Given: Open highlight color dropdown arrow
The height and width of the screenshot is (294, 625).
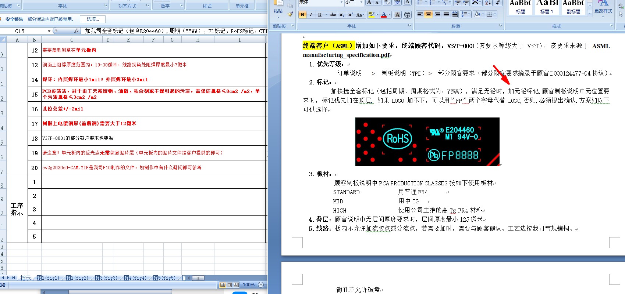Looking at the screenshot, I should pos(377,15).
